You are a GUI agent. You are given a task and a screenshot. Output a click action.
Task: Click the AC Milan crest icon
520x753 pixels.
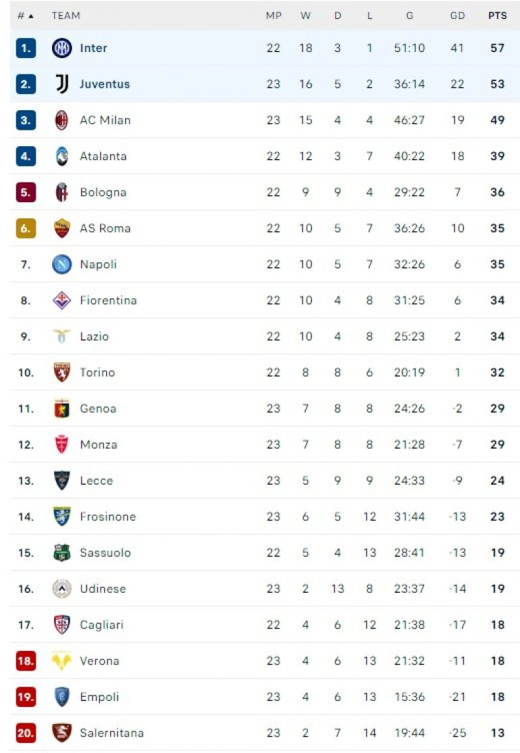click(61, 120)
